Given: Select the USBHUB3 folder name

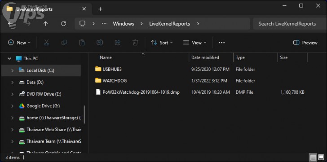Looking at the screenshot, I should pos(112,69).
